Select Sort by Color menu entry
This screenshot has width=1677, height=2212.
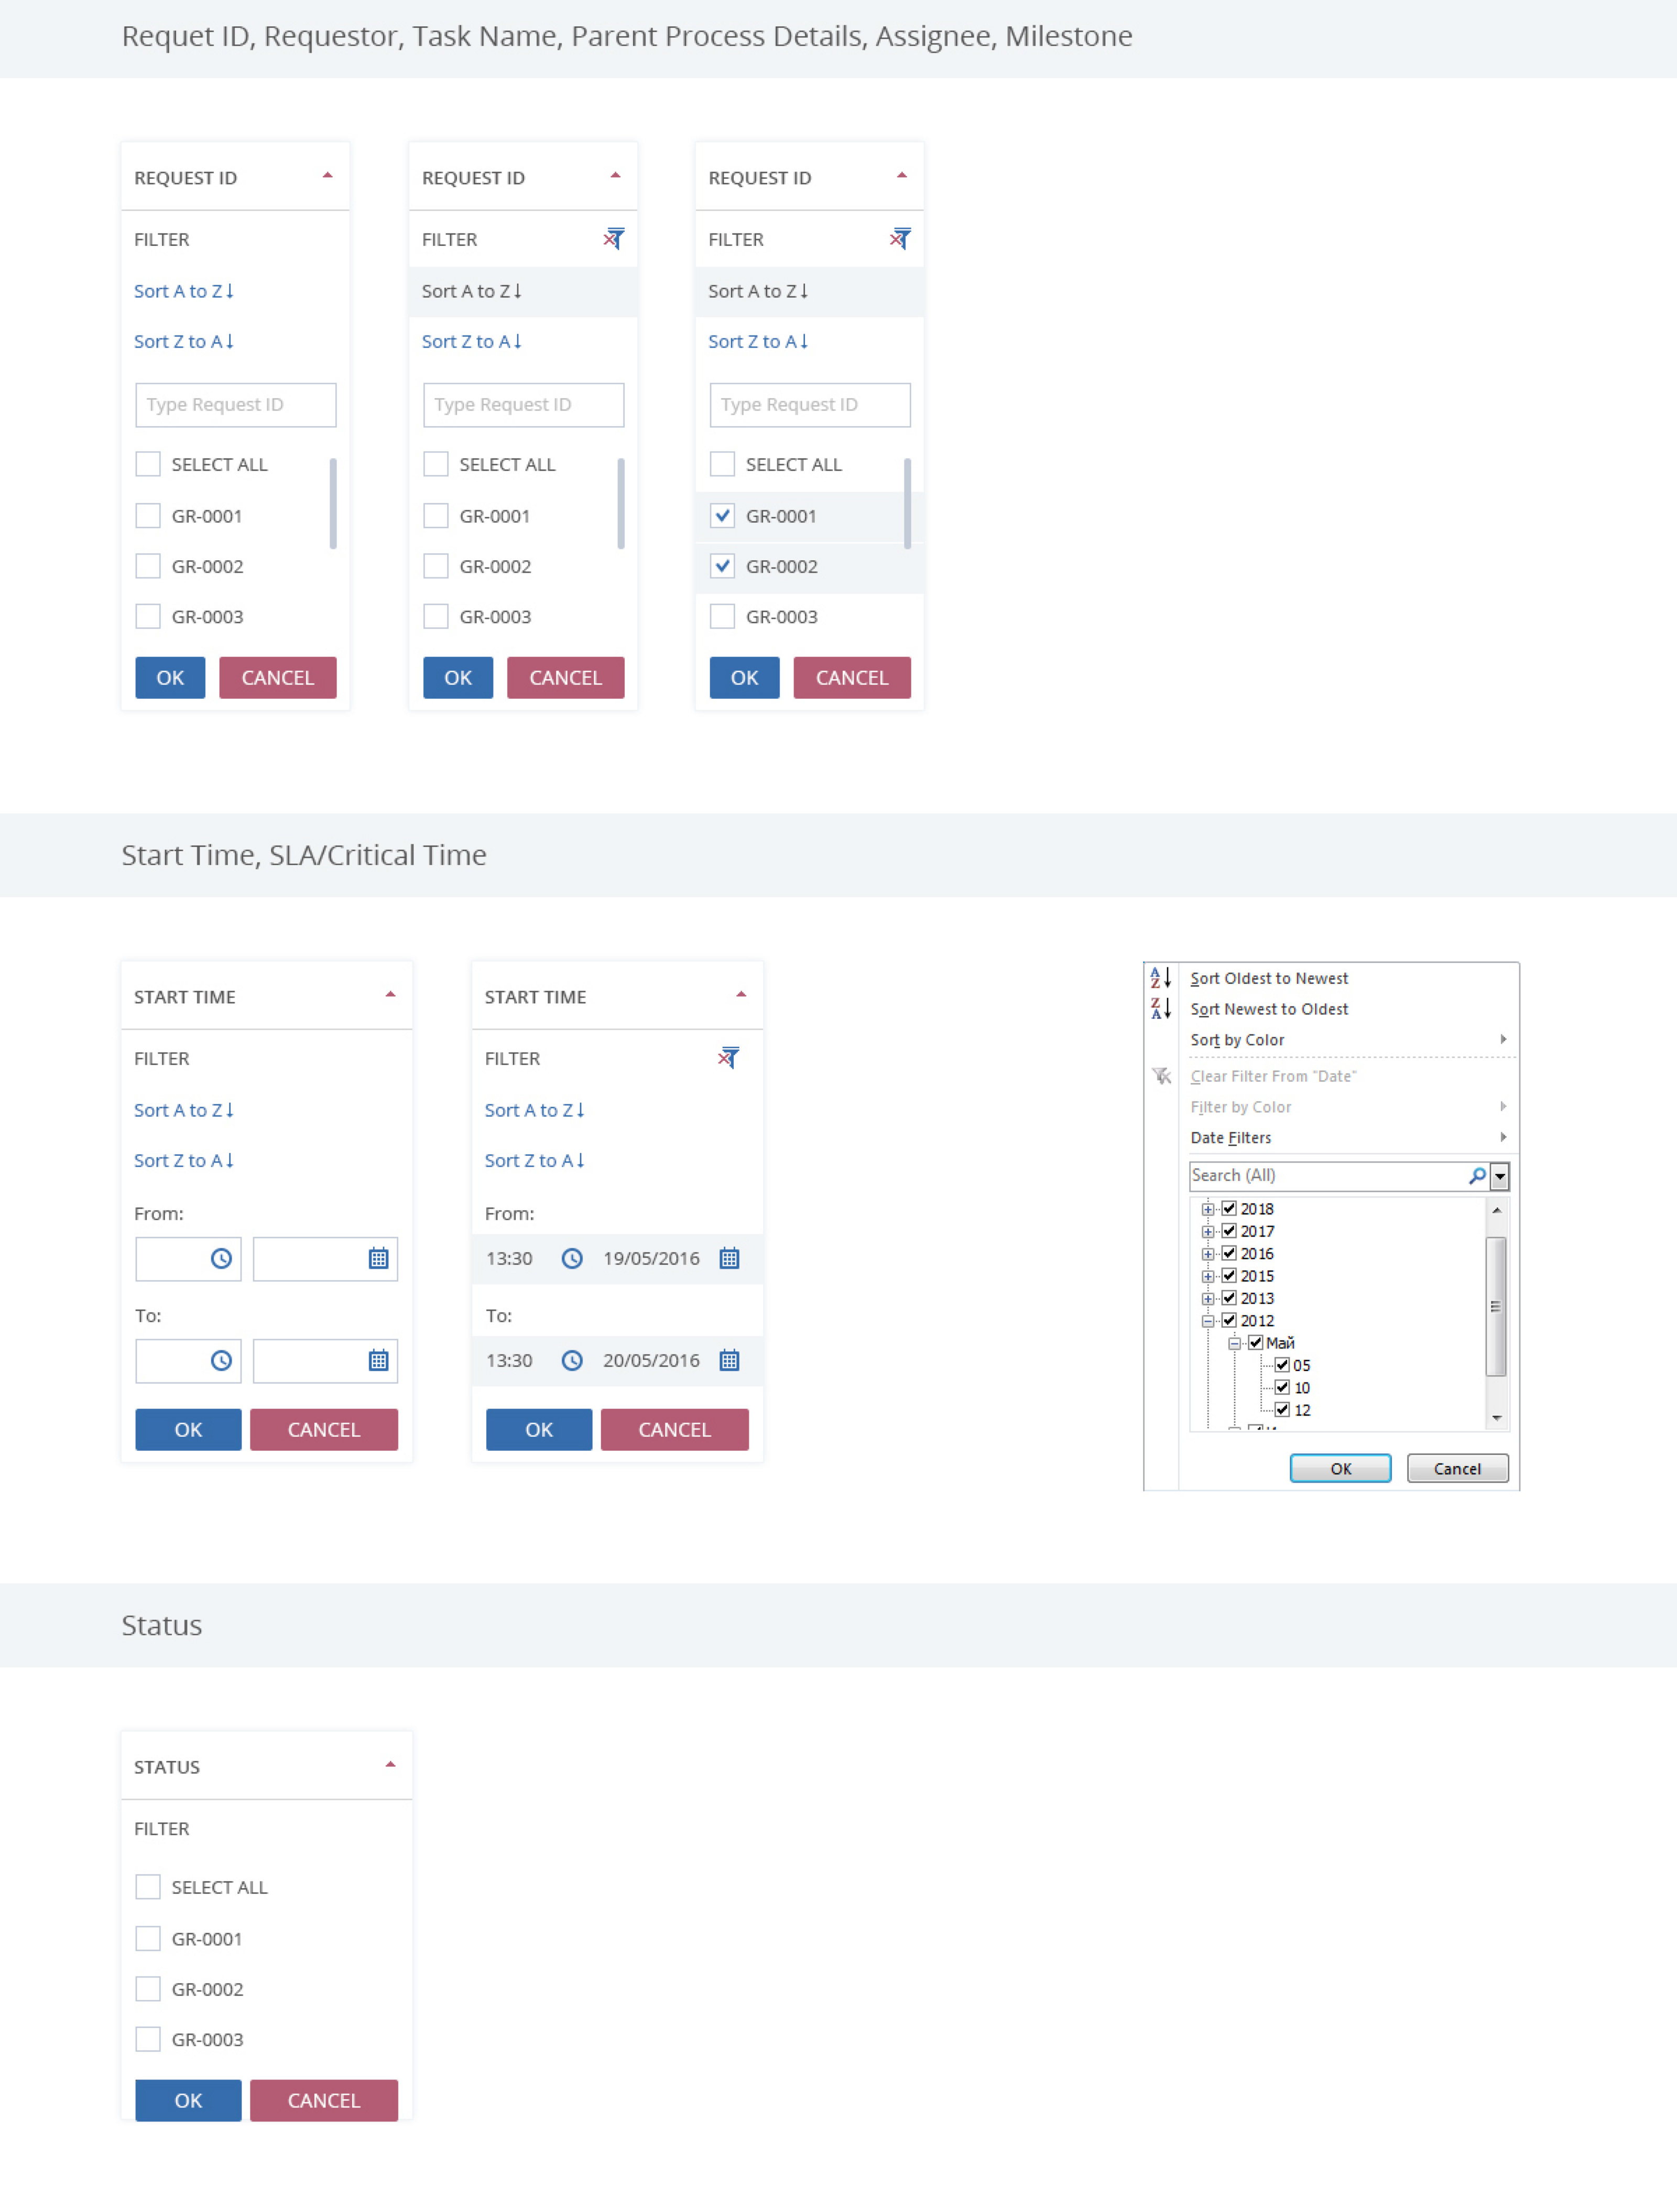tap(1237, 1040)
